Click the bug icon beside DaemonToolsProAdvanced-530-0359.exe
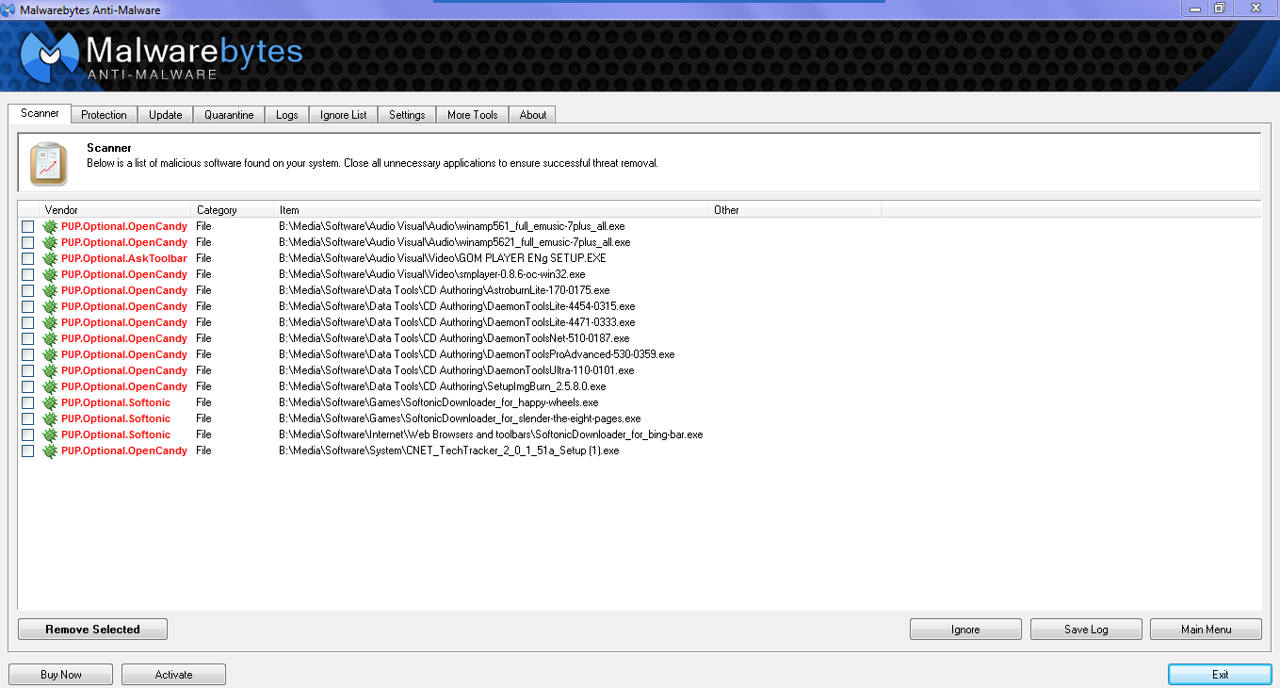 click(50, 354)
